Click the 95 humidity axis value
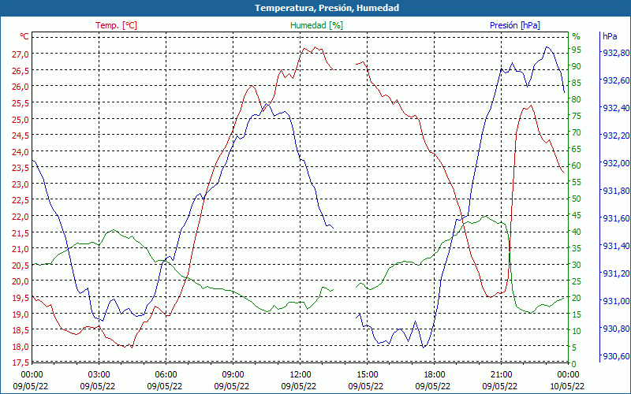Screen dimensions: 631x394 click(x=577, y=50)
